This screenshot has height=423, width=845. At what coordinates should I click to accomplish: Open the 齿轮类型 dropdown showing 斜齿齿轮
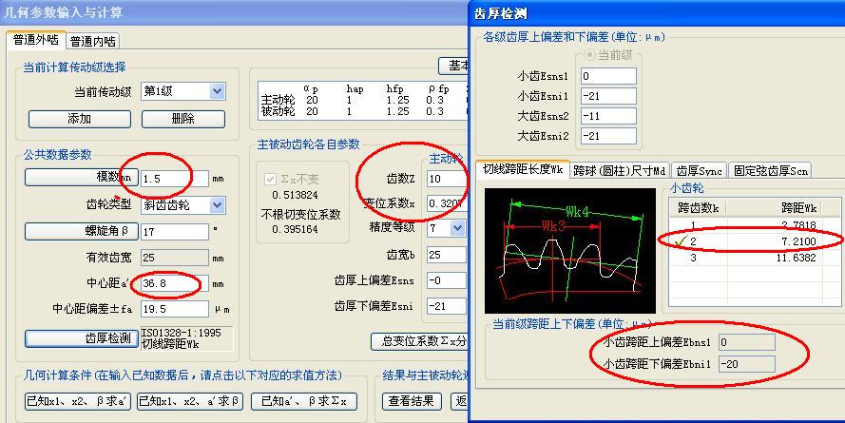[183, 204]
